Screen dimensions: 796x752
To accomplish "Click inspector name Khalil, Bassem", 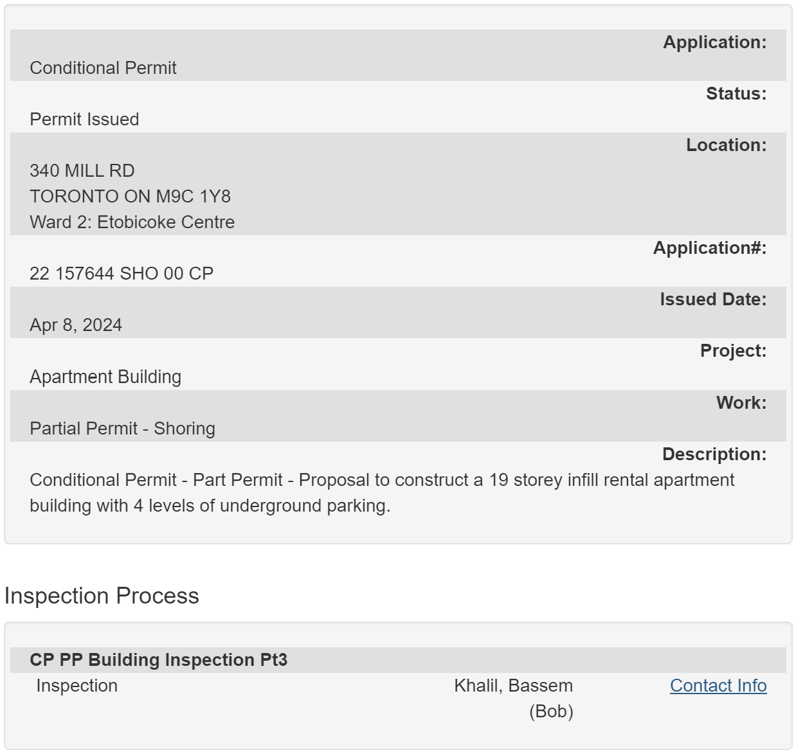I will click(513, 686).
